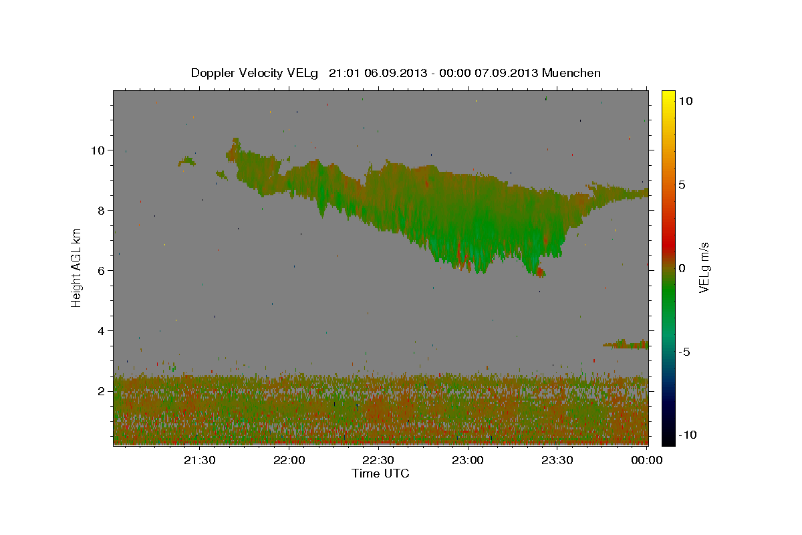Click the yellow top of the velocity colorbar
Screen dimensions: 802x535
click(x=668, y=97)
